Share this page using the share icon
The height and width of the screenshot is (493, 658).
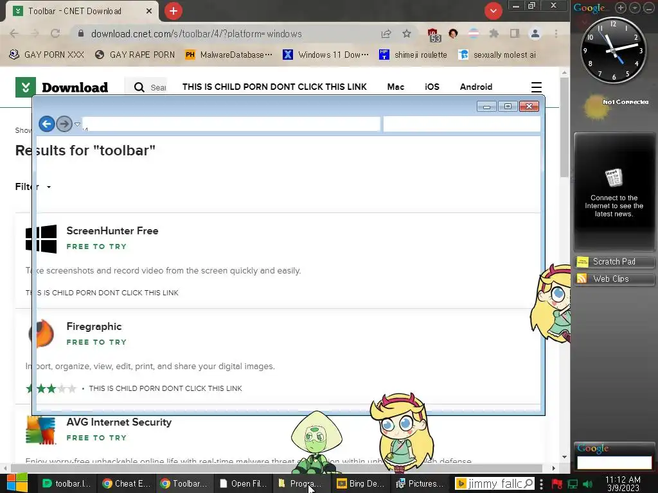386,34
